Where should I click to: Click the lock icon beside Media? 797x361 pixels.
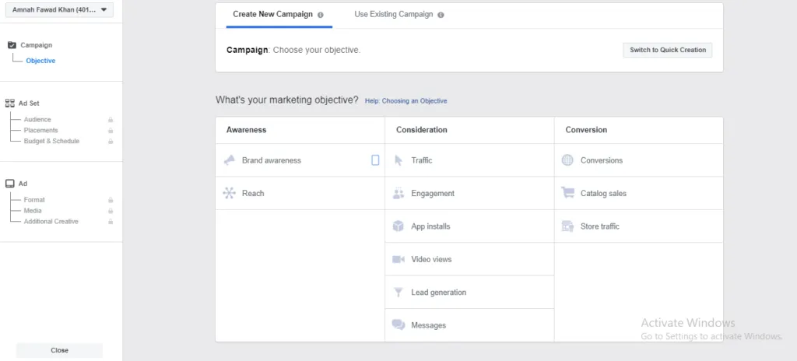111,211
